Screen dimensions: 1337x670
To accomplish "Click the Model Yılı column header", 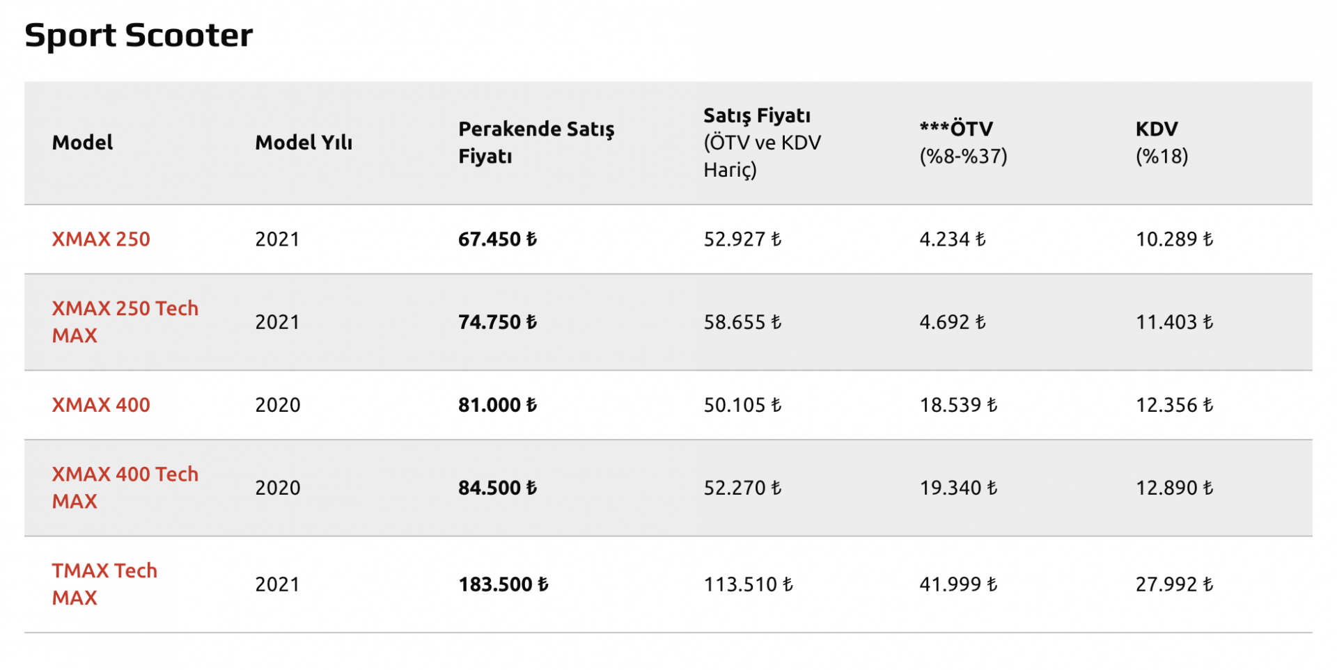I will (x=304, y=143).
